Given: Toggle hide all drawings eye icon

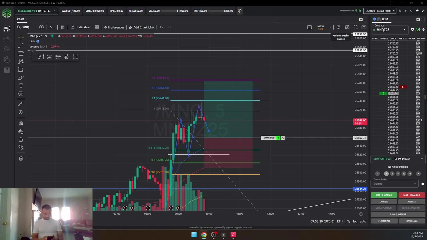Looking at the screenshot, I should pos(21,147).
